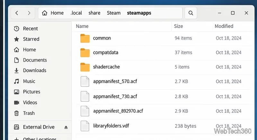Click the steamapps breadcrumb

139,13
